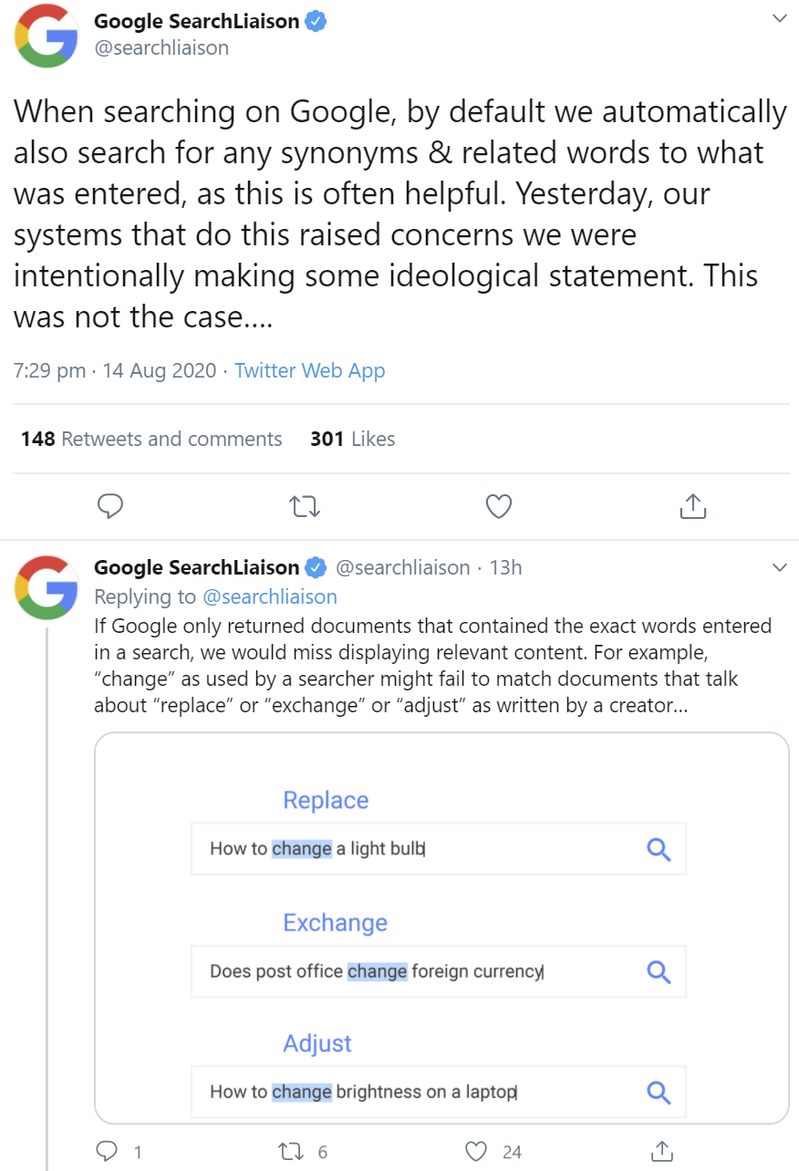The width and height of the screenshot is (799, 1171).
Task: Click the magnifier in the light bulb search box
Action: pyautogui.click(x=659, y=849)
